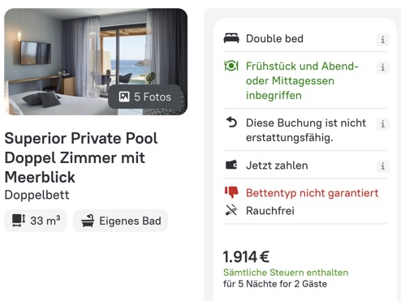Click the red thumbs-down icon
Screen dimensions: 401x301
pos(231,192)
